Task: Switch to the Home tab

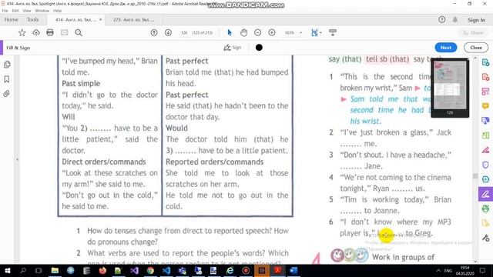Action: coord(12,19)
